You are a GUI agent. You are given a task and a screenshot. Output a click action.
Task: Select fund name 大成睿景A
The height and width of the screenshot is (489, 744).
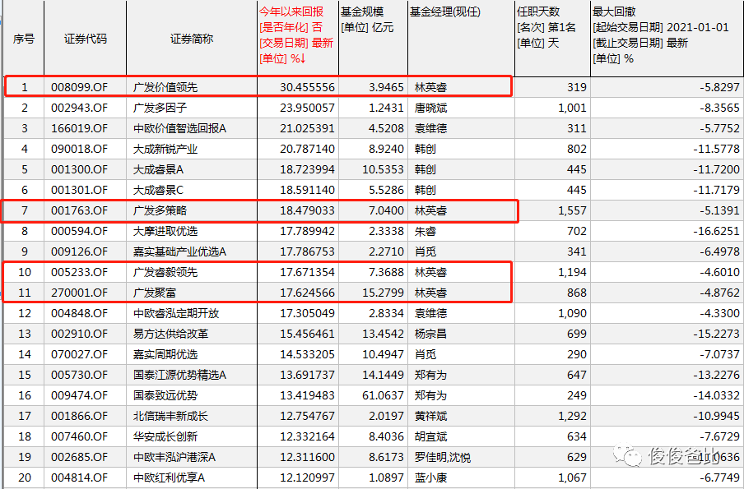pos(158,169)
